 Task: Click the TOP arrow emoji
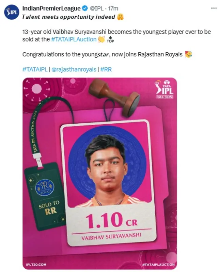pos(110,39)
